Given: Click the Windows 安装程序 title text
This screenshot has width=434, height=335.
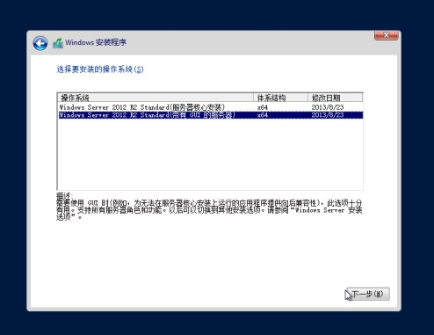Looking at the screenshot, I should pos(96,42).
